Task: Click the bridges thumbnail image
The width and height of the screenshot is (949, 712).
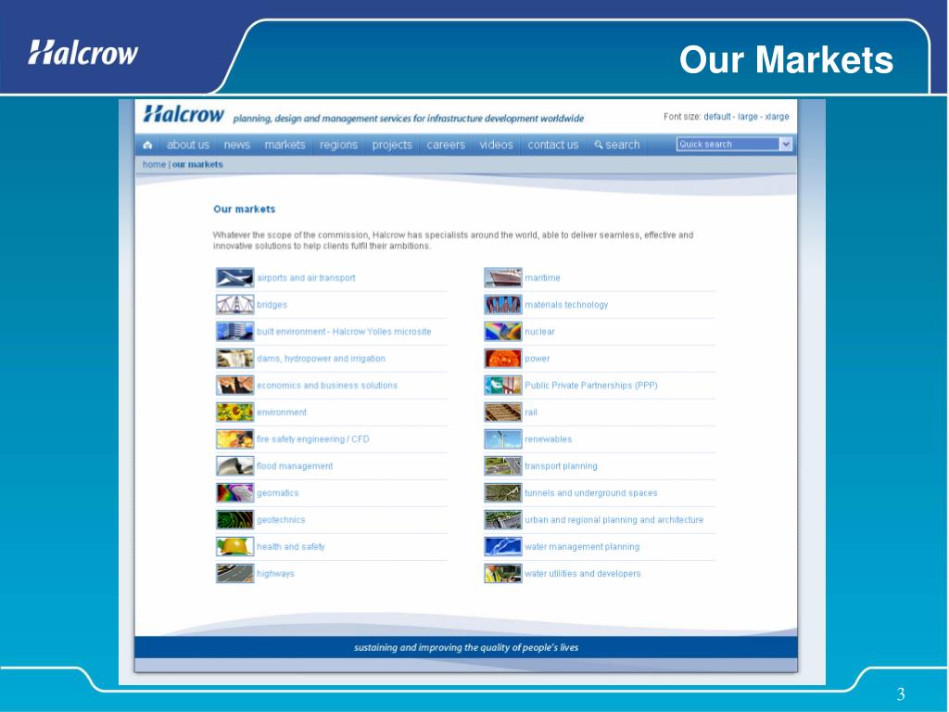Action: [234, 304]
